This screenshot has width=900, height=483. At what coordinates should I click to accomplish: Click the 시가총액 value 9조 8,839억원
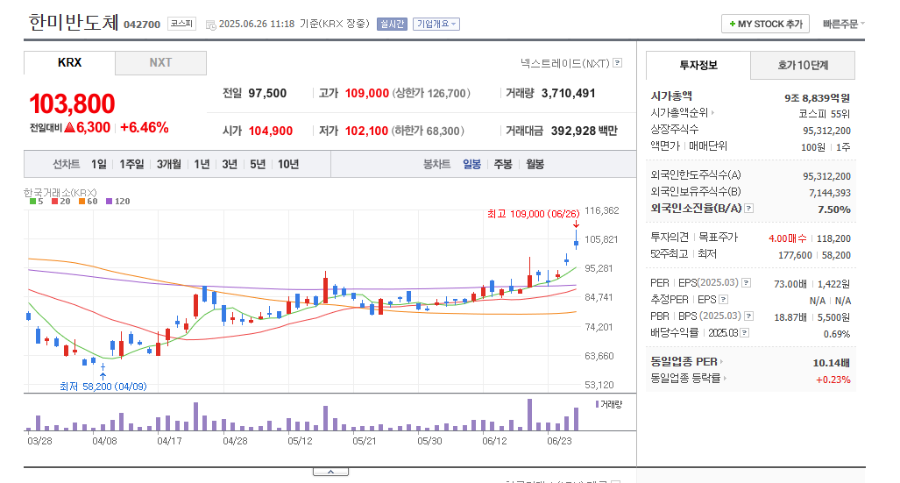point(817,98)
